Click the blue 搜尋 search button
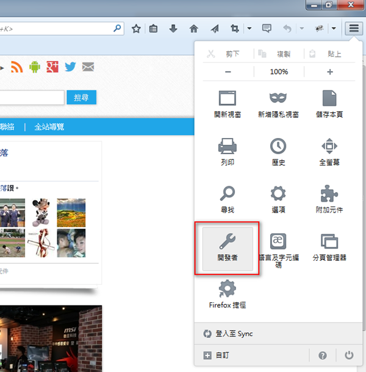Image resolution: width=366 pixels, height=372 pixels. coord(82,97)
